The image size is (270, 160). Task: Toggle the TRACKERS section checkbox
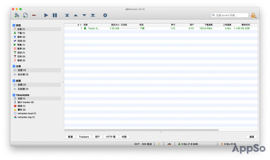point(14,95)
